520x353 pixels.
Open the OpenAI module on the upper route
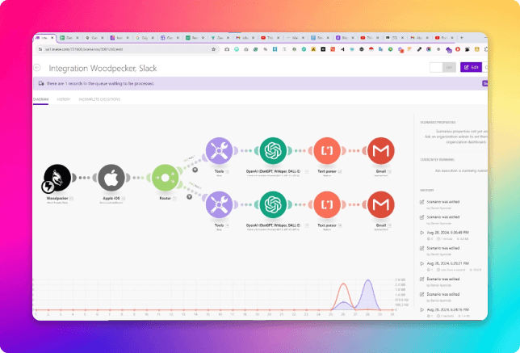(x=273, y=150)
